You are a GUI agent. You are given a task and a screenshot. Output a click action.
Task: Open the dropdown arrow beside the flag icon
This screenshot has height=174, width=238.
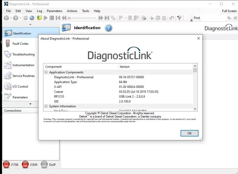125,18
